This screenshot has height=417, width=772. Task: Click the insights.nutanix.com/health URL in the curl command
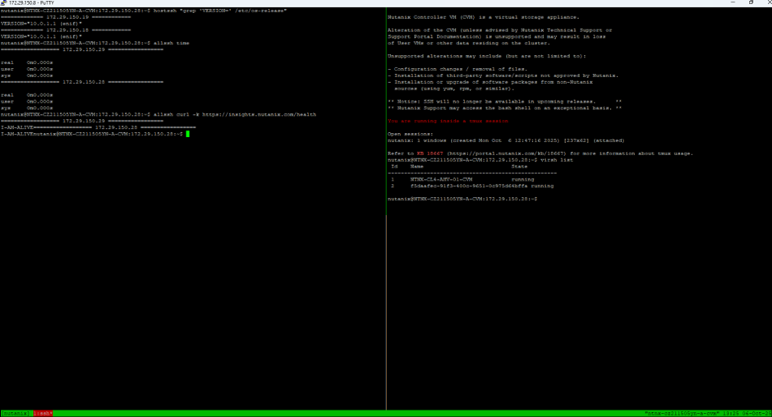click(259, 114)
